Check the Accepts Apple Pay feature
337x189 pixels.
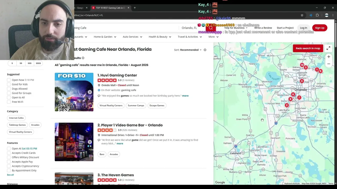[9, 162]
